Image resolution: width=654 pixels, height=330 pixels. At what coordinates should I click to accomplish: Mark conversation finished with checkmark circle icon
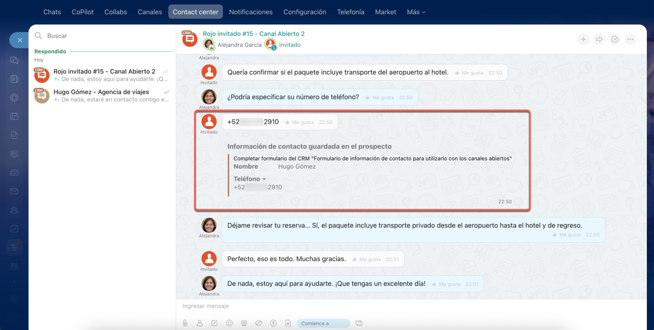point(615,39)
